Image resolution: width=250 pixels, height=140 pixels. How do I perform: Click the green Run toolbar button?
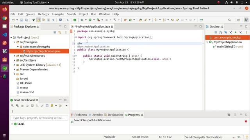90,20
